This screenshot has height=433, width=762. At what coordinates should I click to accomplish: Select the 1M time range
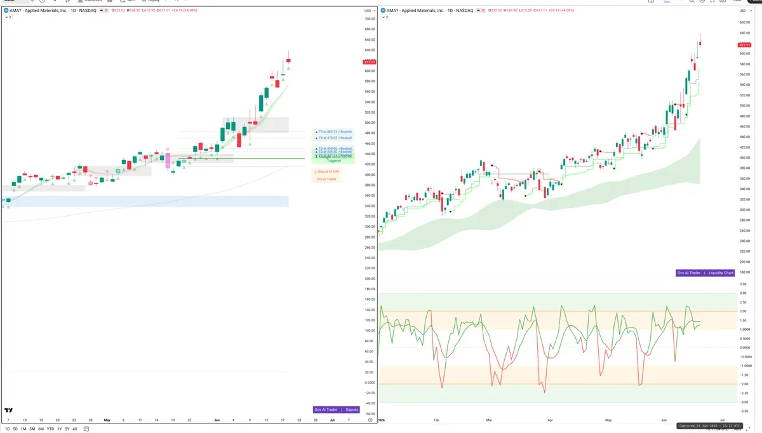pos(23,429)
